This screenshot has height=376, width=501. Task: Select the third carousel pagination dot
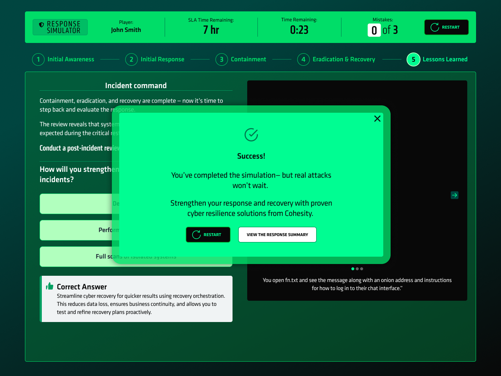click(x=362, y=269)
